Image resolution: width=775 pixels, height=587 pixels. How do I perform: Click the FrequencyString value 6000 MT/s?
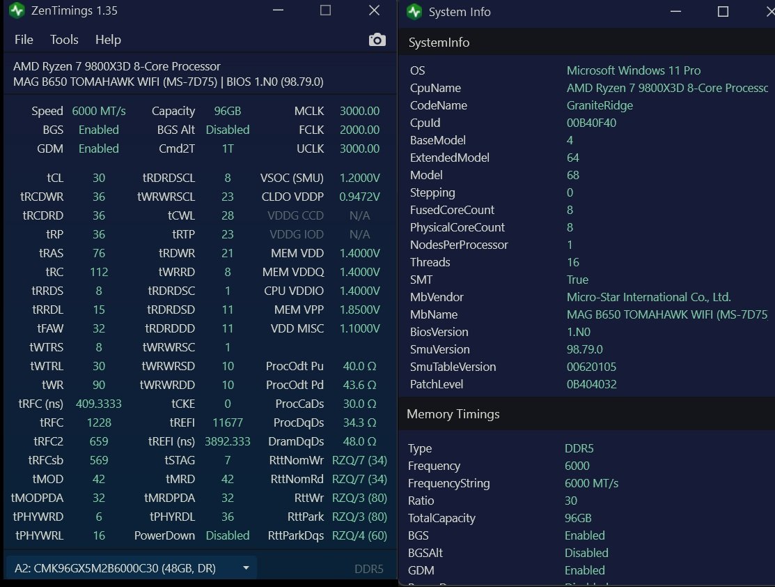click(x=591, y=483)
